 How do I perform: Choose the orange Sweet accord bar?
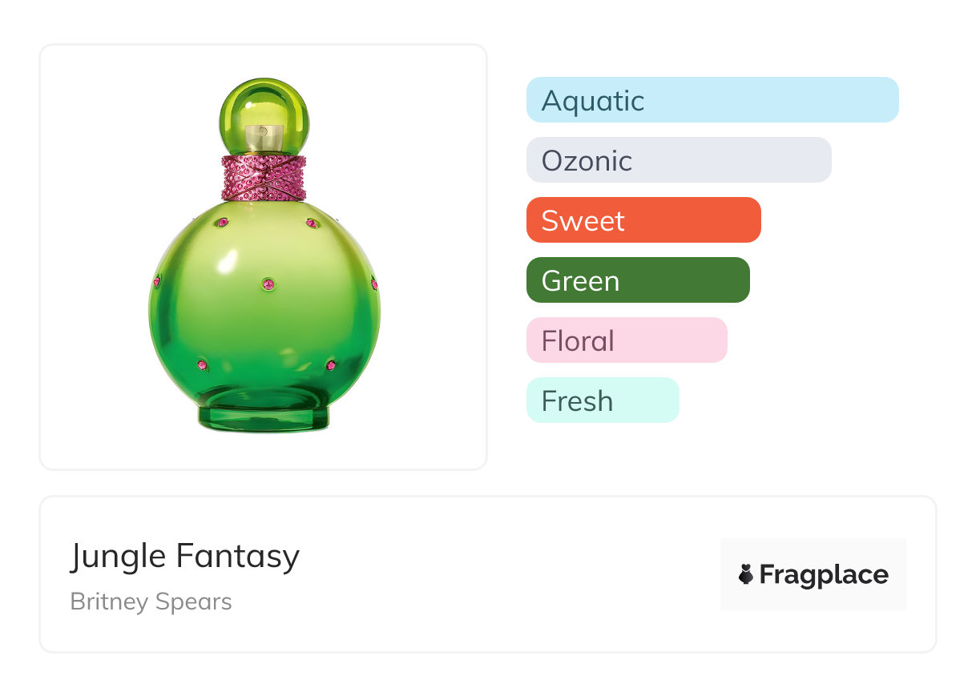643,220
